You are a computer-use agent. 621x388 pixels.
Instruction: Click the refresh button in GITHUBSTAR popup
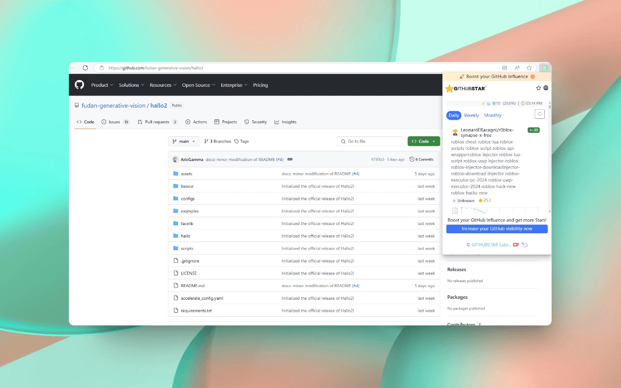[539, 114]
